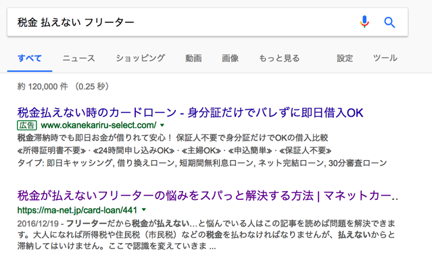Click the www.okanekariru-select.com URL
Screen dimensions: 432x264
coord(99,126)
